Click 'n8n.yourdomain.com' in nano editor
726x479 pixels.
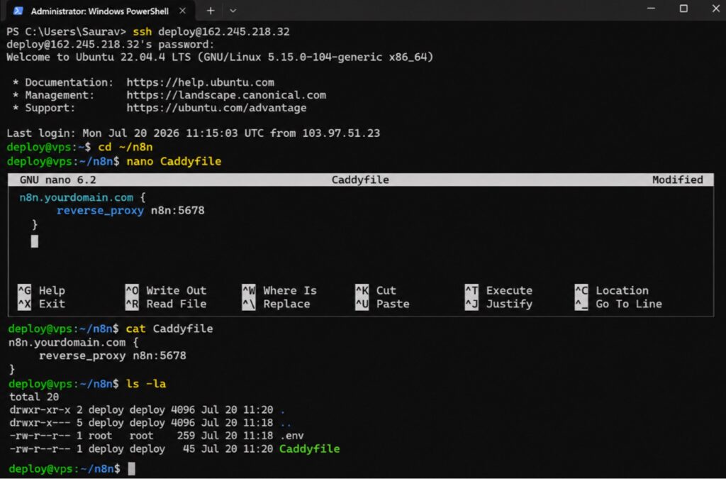pos(77,198)
